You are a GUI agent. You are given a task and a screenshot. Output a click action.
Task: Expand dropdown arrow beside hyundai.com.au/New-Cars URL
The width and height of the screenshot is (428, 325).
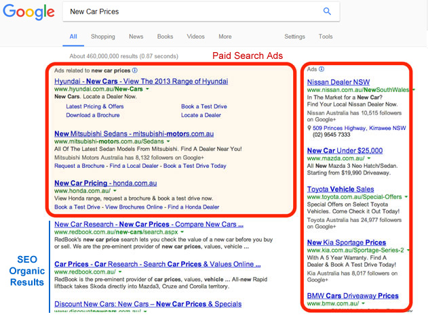147,89
